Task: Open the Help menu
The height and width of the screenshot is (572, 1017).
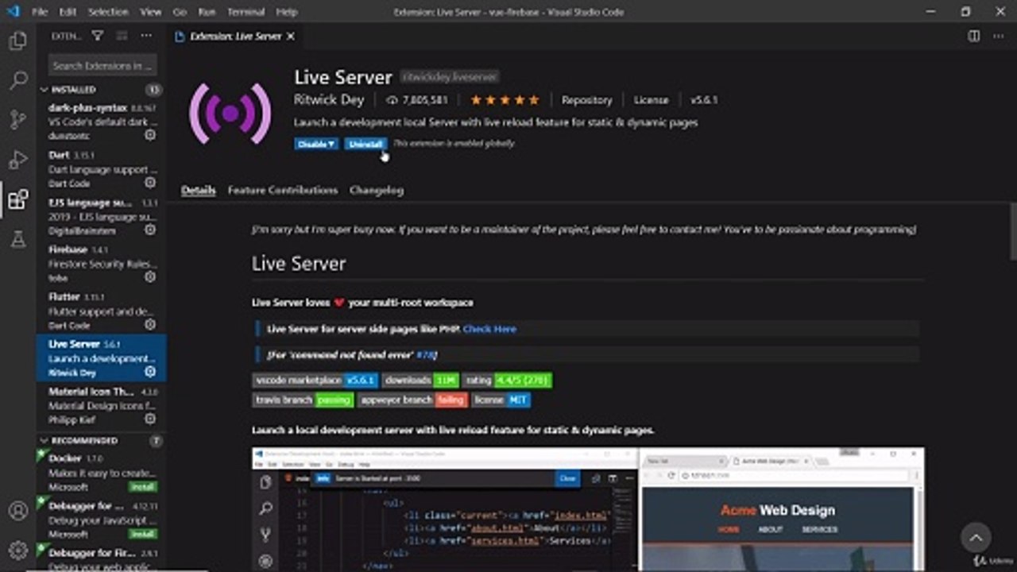Action: point(287,12)
